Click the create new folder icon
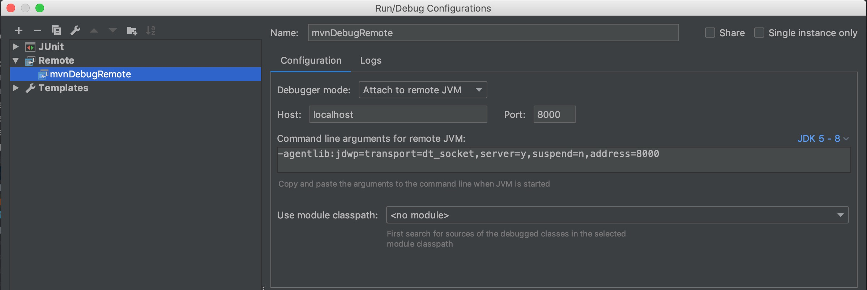867x290 pixels. coord(132,31)
